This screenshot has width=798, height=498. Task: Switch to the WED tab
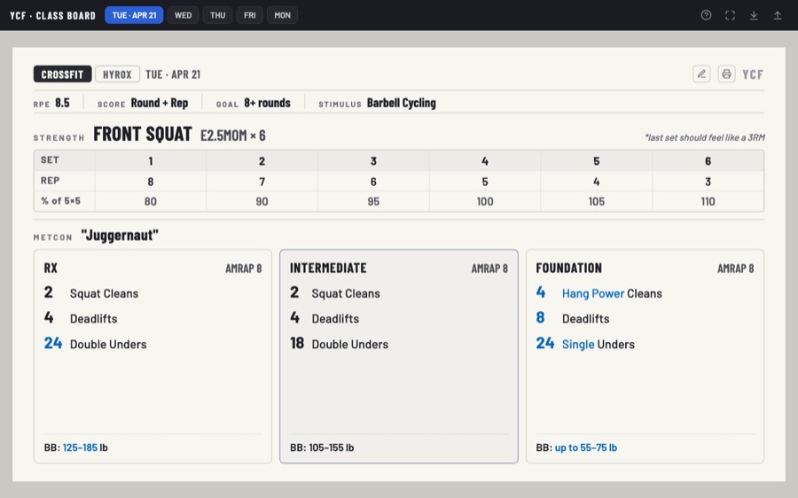[184, 15]
